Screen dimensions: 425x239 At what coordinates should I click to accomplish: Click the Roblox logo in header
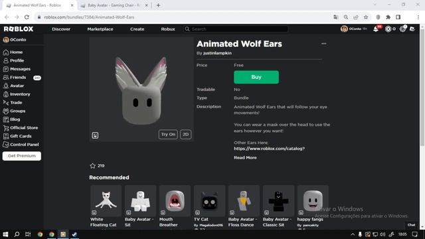tap(19, 29)
